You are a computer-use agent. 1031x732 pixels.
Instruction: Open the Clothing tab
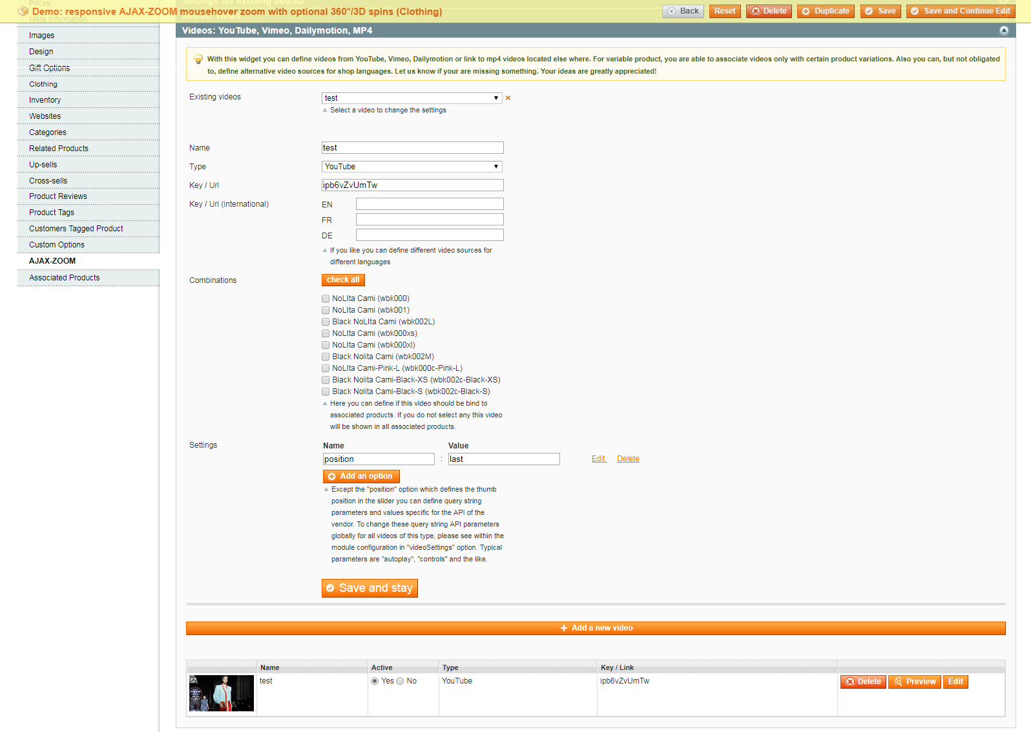[88, 84]
